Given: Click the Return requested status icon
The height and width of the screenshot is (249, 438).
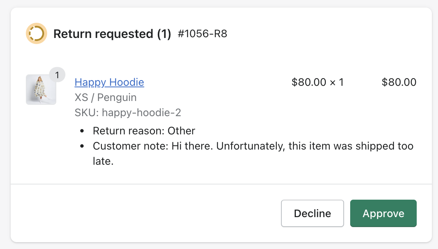Looking at the screenshot, I should pyautogui.click(x=36, y=33).
